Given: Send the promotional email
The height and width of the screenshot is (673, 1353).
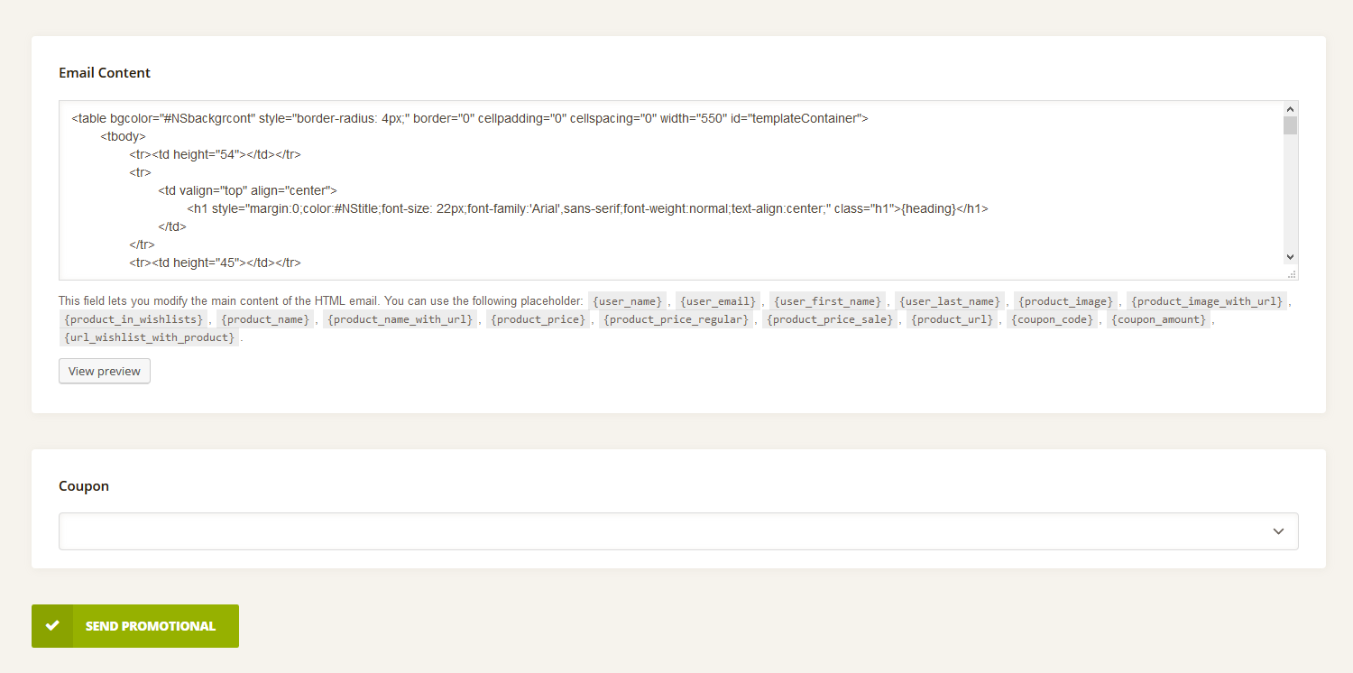Looking at the screenshot, I should 135,626.
